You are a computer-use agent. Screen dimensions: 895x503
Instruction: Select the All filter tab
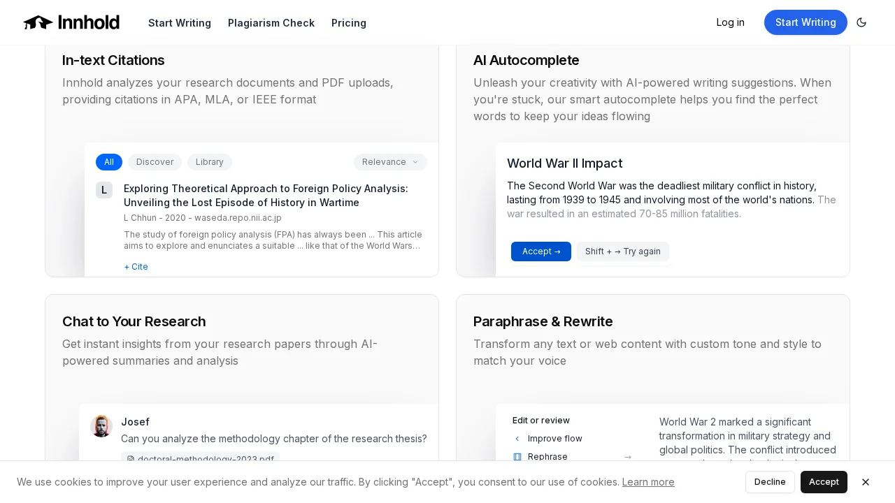pos(109,162)
